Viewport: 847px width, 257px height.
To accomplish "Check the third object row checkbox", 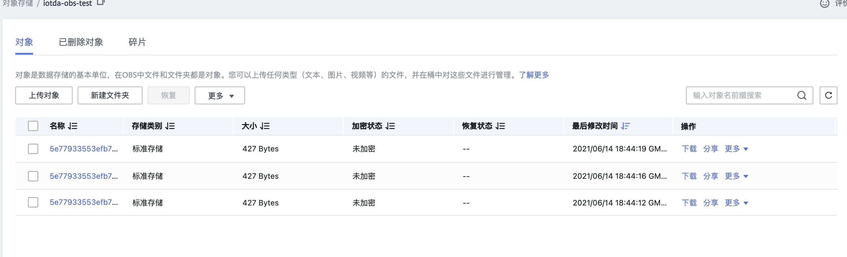I will [x=33, y=202].
